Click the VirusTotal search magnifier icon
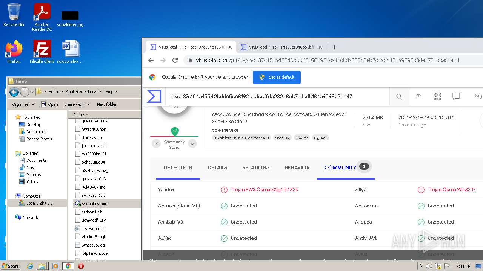Image resolution: width=483 pixels, height=271 pixels. tap(399, 97)
